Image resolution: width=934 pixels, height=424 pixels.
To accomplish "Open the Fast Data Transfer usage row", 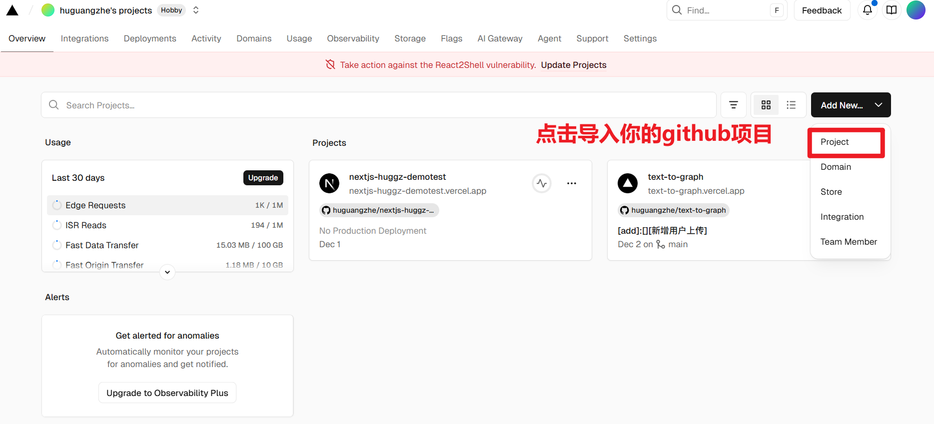I will (x=167, y=245).
